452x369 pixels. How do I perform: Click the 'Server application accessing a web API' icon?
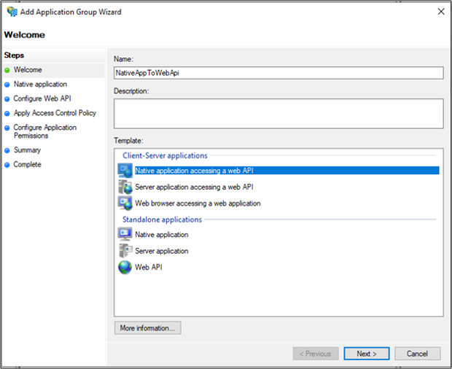tap(125, 187)
